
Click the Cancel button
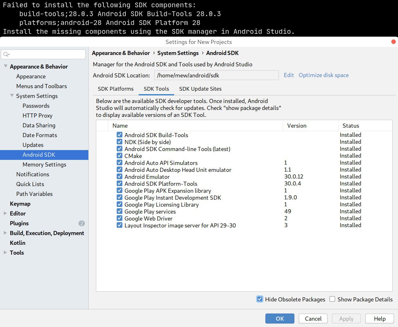313,318
